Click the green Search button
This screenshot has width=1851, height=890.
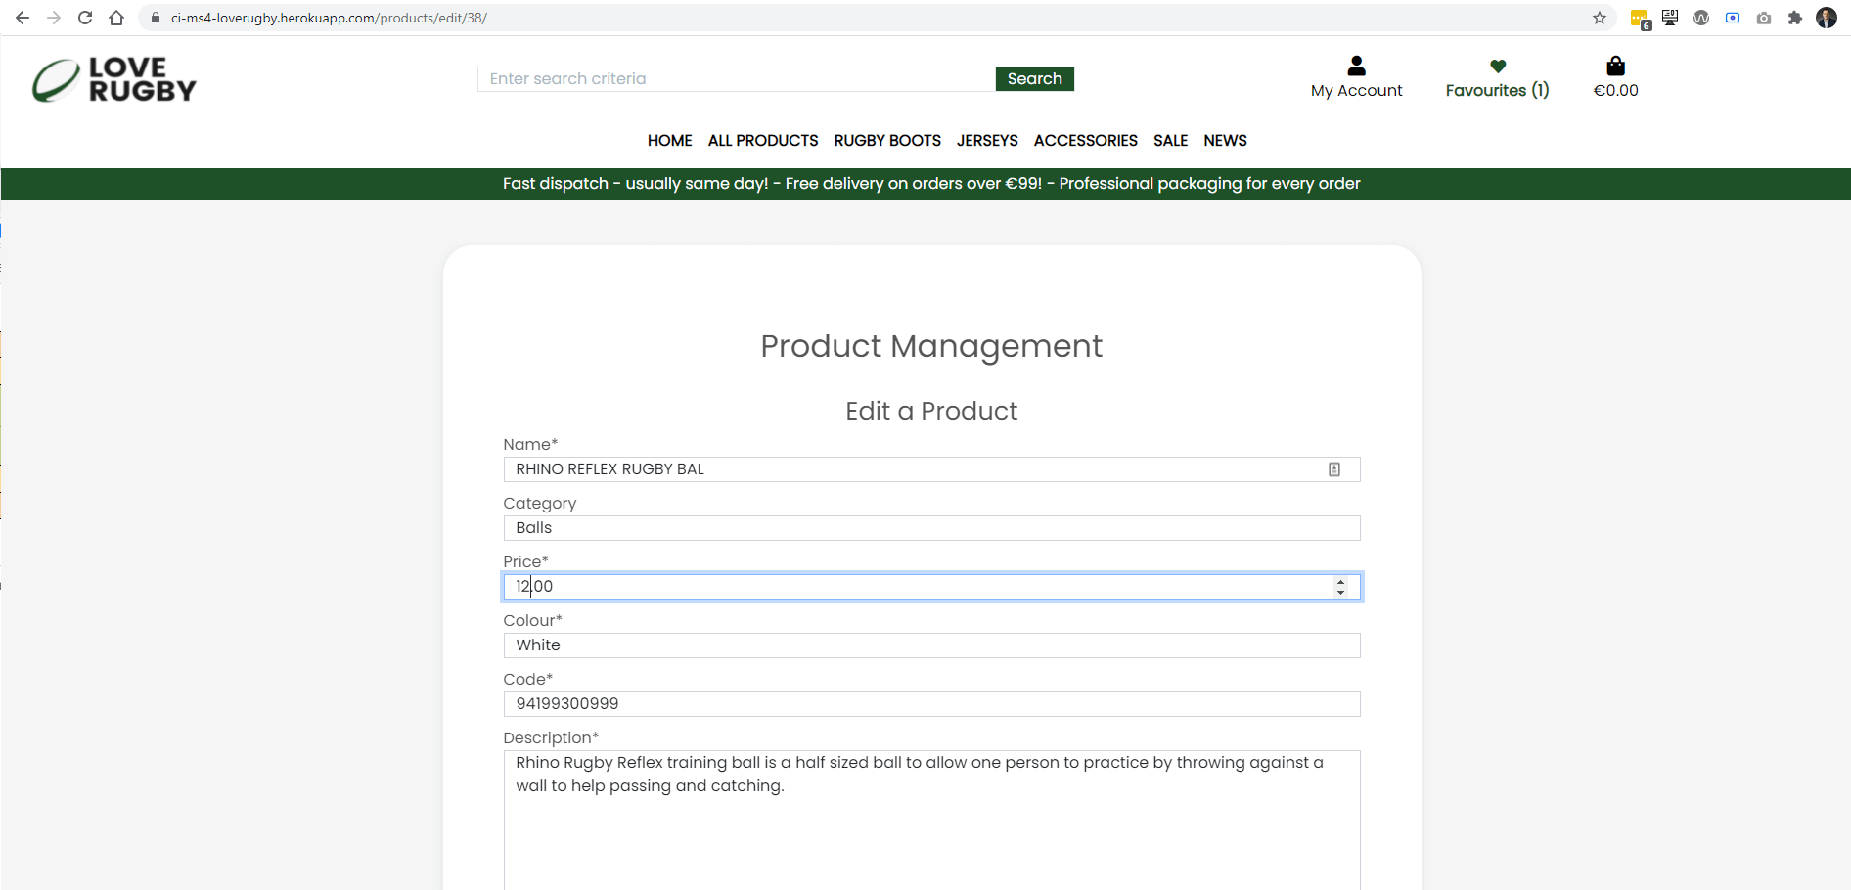[x=1034, y=79]
